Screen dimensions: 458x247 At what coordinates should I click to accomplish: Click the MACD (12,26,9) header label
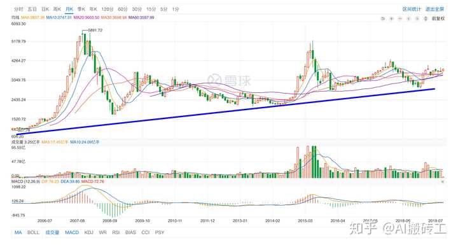coord(25,181)
